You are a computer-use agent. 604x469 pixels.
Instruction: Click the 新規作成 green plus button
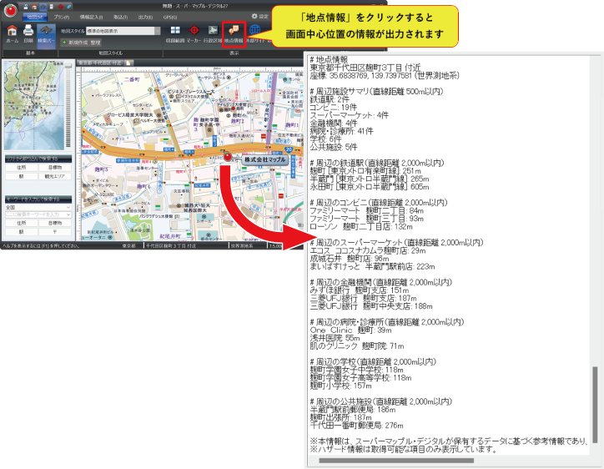[x=75, y=43]
